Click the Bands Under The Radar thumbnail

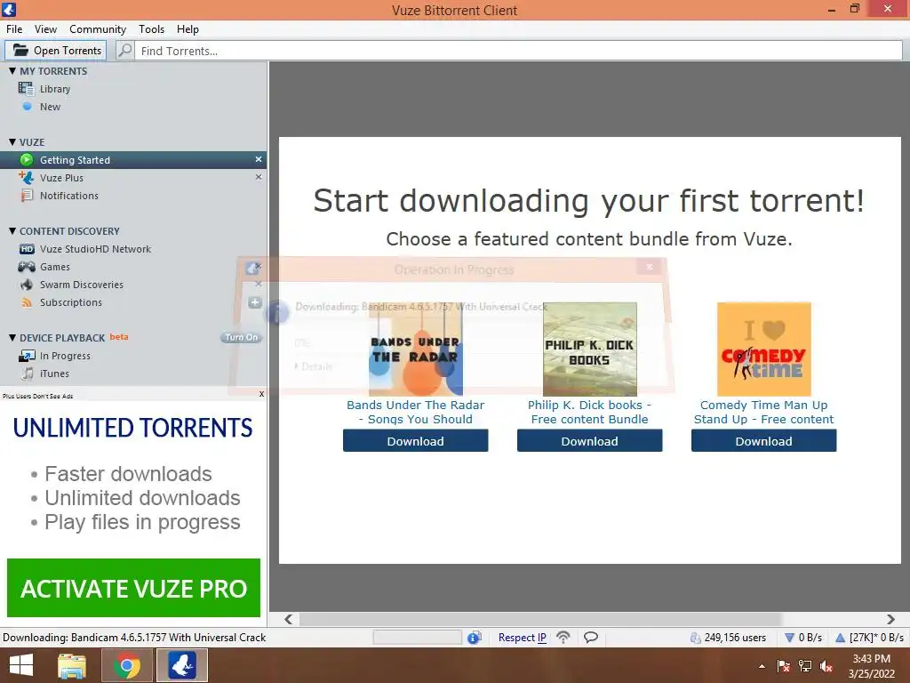416,349
